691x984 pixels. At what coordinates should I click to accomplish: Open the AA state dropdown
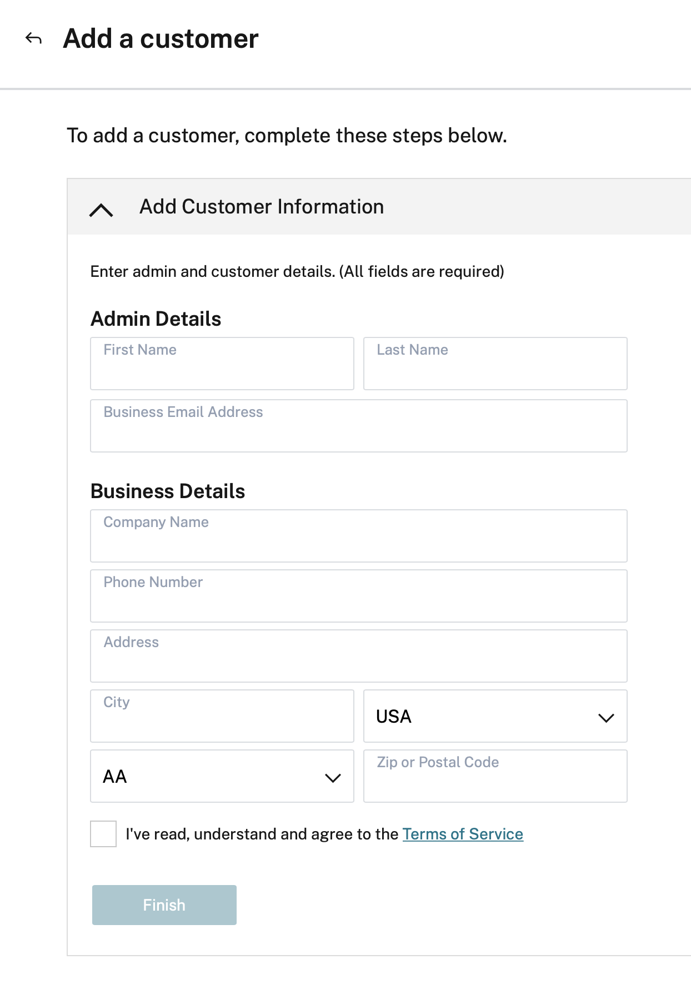pos(222,776)
